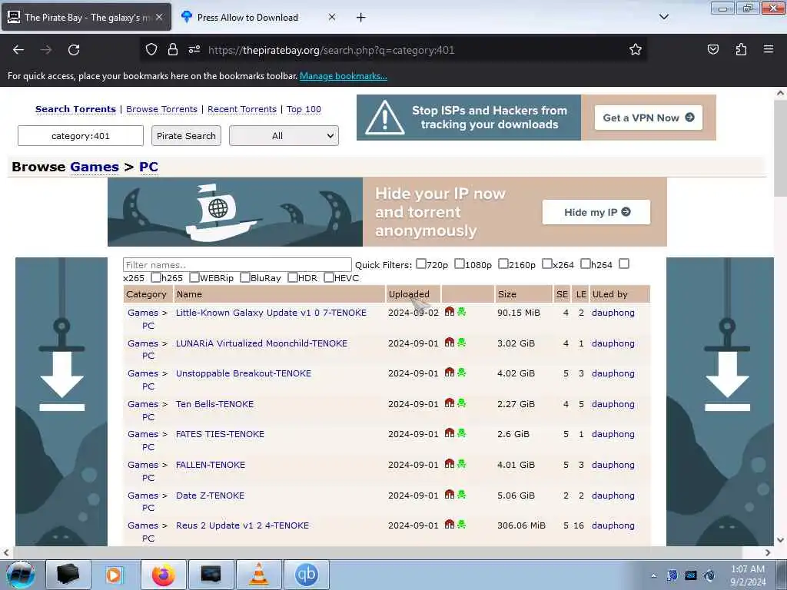This screenshot has width=787, height=590.
Task: Expand the list all tabs chevron
Action: click(663, 17)
